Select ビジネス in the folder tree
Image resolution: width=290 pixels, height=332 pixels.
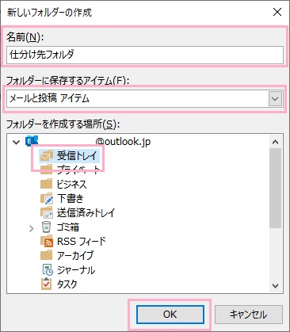(x=72, y=184)
